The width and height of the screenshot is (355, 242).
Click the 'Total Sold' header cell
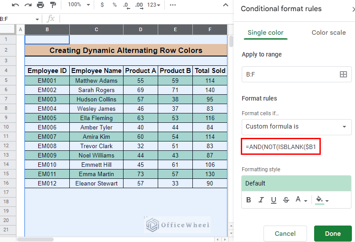[210, 71]
